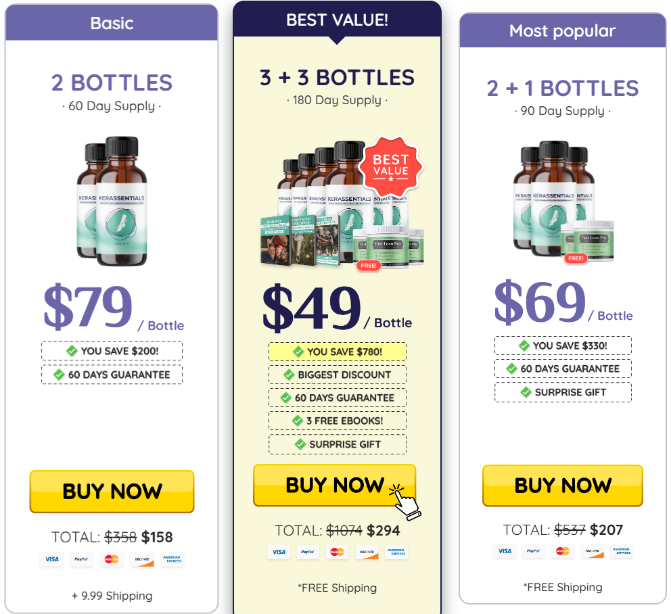Select the Basic plan header
The width and height of the screenshot is (671, 614).
click(x=112, y=23)
